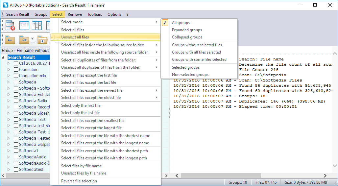This screenshot has width=338, height=186.
Task: Choose Select all files except the largest file
Action: pos(106,128)
